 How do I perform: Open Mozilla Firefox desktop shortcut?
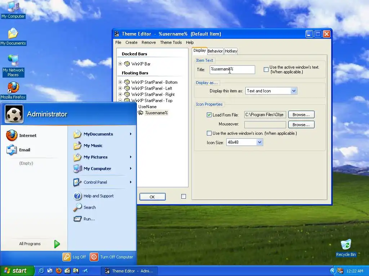(13, 91)
